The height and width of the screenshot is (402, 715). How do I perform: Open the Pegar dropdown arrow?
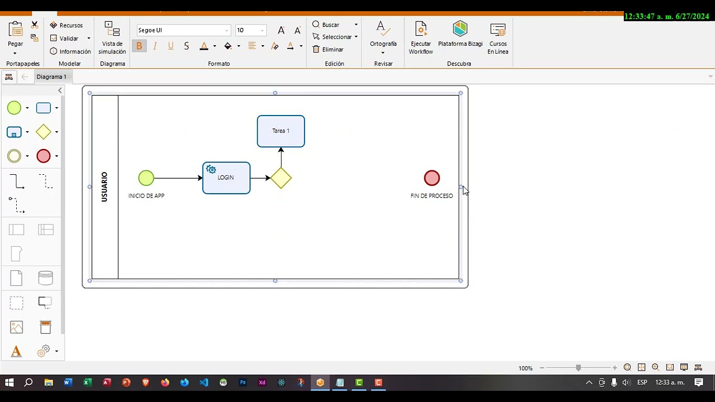[15, 54]
